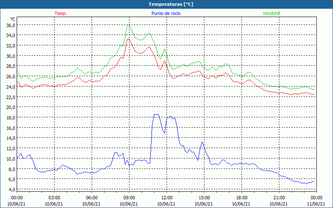
Task: Click the 32,0 y-axis value
Action: [x=11, y=46]
